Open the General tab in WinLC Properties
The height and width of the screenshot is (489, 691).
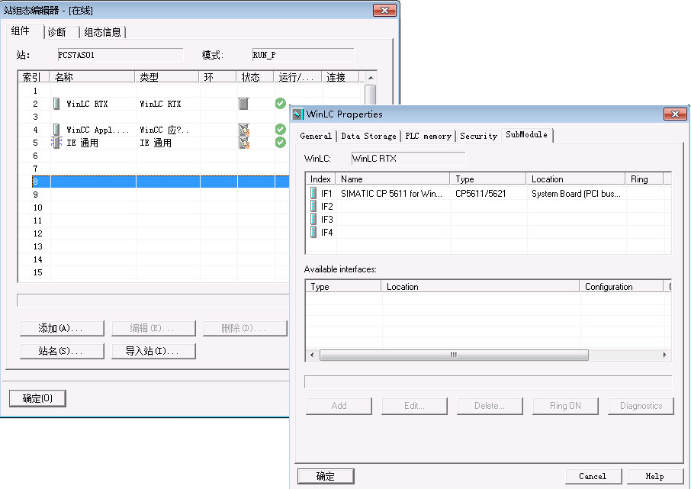(x=316, y=137)
